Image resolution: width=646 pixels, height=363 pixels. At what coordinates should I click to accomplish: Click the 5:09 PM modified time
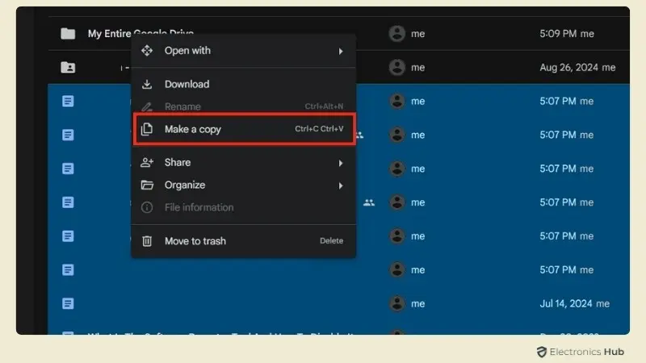point(558,34)
